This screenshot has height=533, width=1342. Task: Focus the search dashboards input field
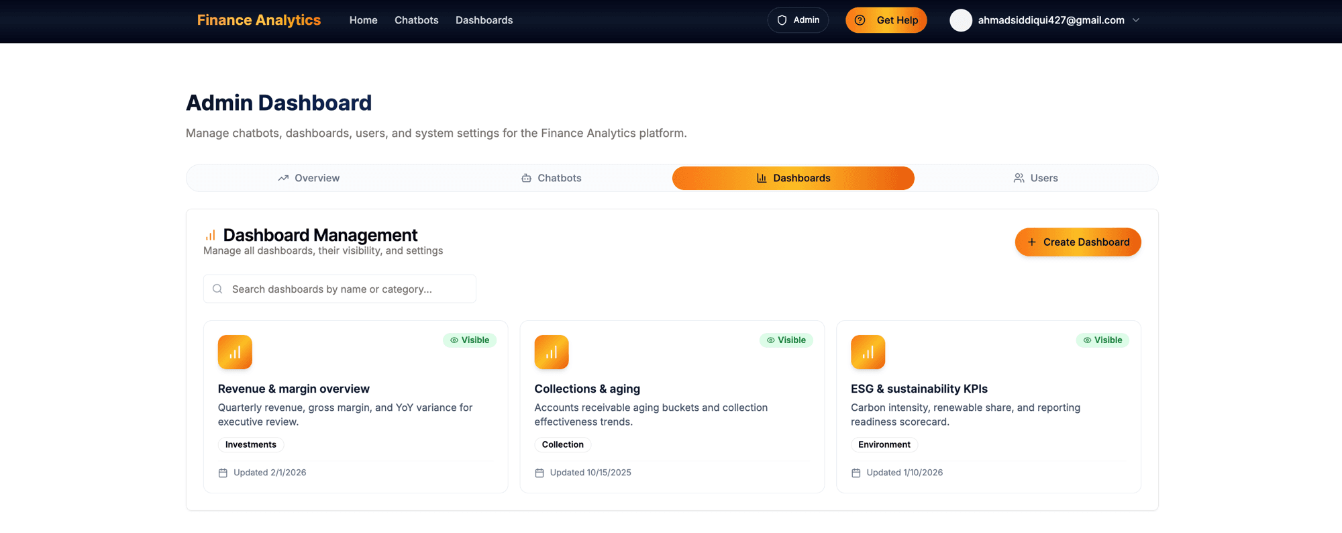340,289
